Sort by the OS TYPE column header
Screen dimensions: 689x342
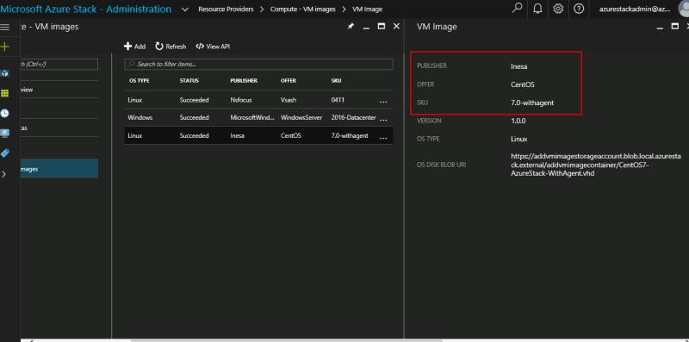click(x=140, y=81)
